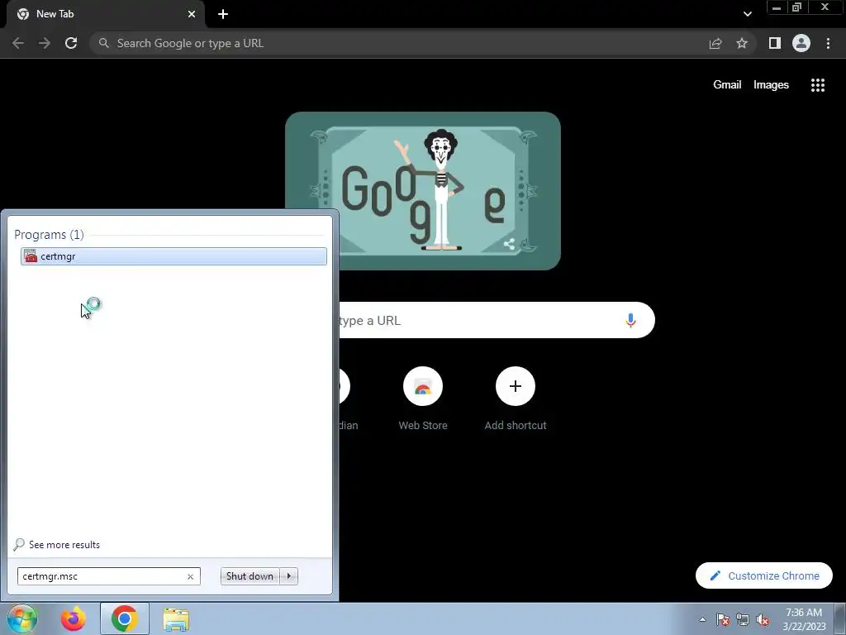Bookmark this tab with the star
Viewport: 846px width, 635px height.
(742, 43)
